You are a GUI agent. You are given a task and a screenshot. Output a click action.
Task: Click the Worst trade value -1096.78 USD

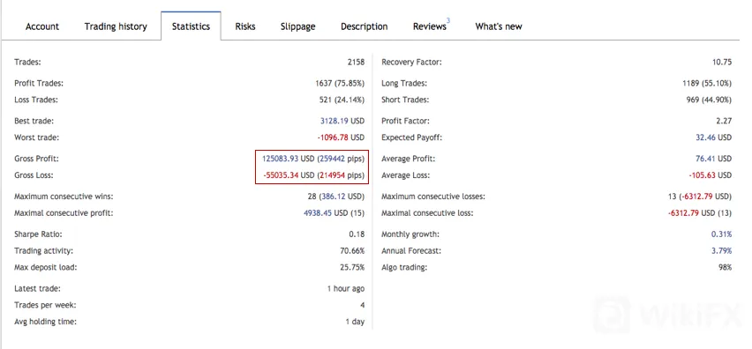341,137
